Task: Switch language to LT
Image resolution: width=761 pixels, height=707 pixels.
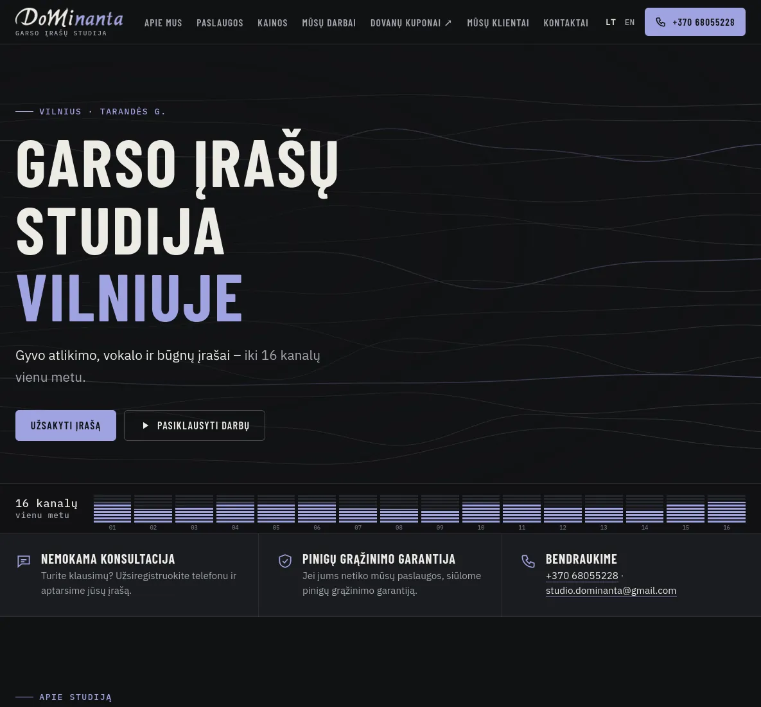Action: 611,22
